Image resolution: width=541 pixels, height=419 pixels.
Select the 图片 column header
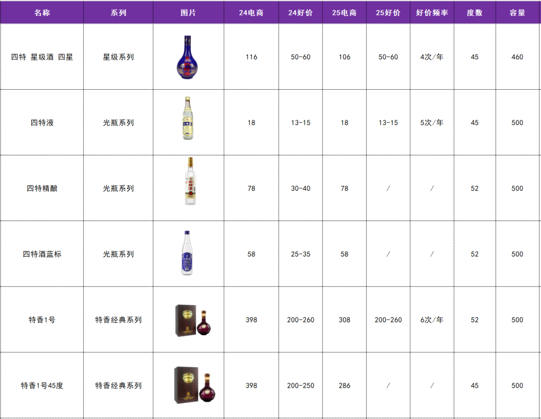(x=188, y=13)
